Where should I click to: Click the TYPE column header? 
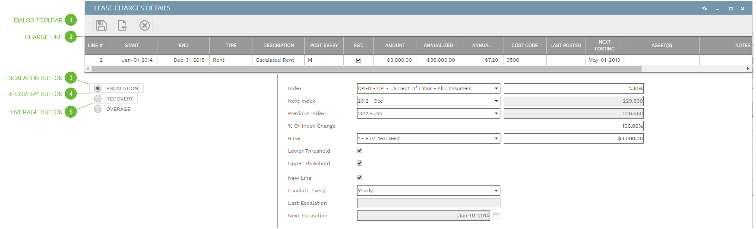tap(231, 45)
